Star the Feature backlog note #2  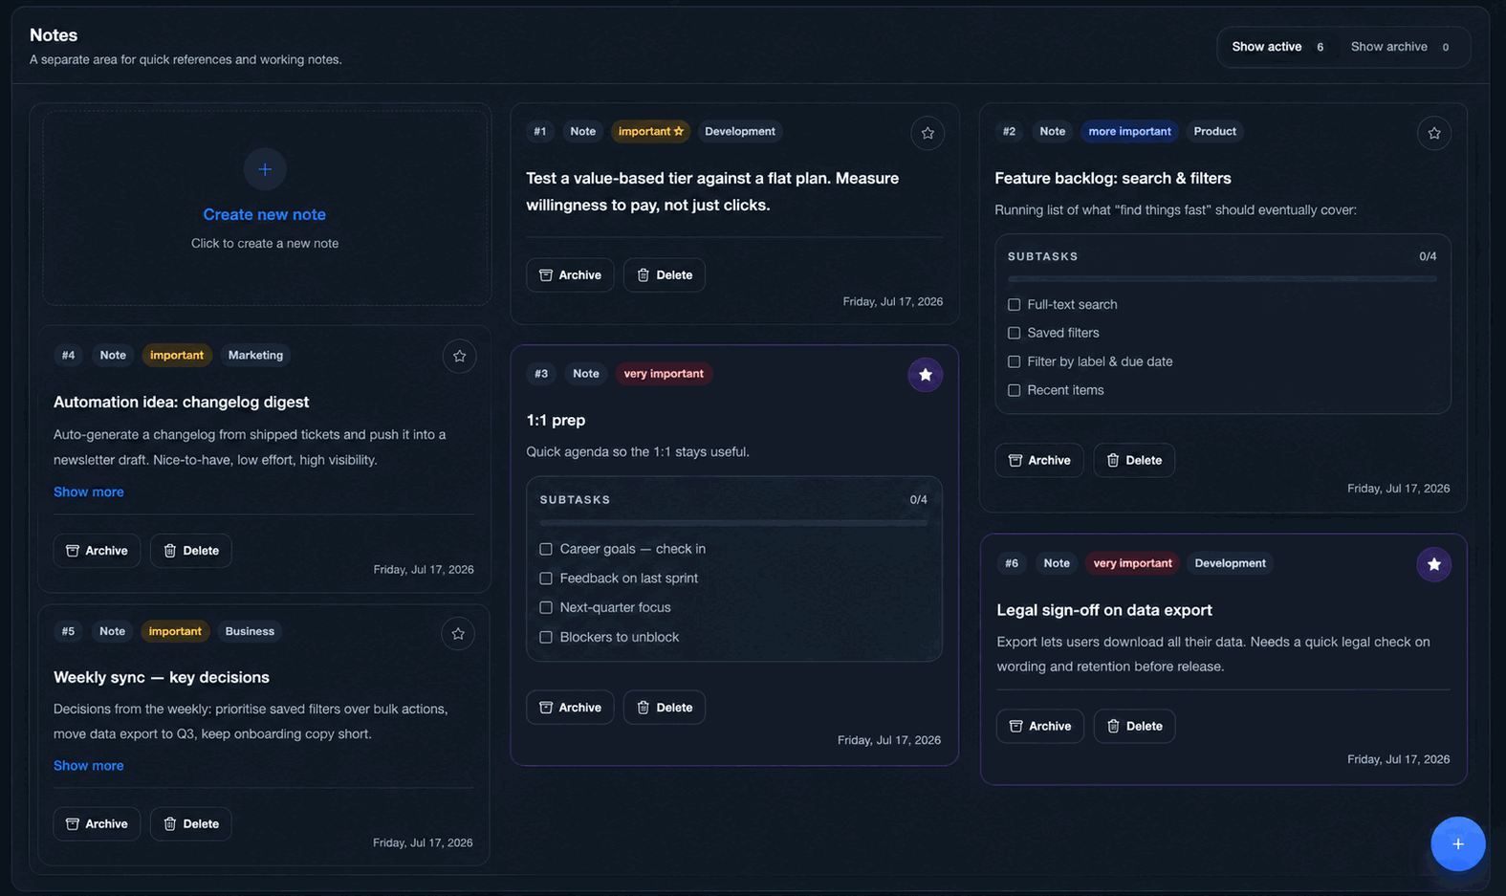(1433, 133)
